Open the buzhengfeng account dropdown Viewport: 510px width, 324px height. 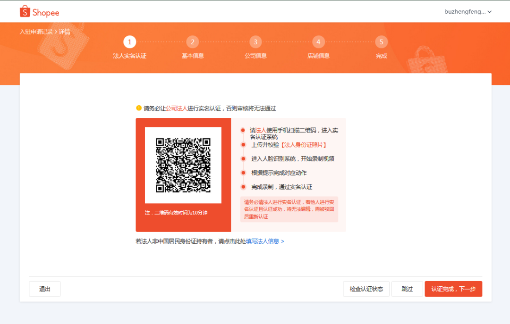tap(467, 12)
